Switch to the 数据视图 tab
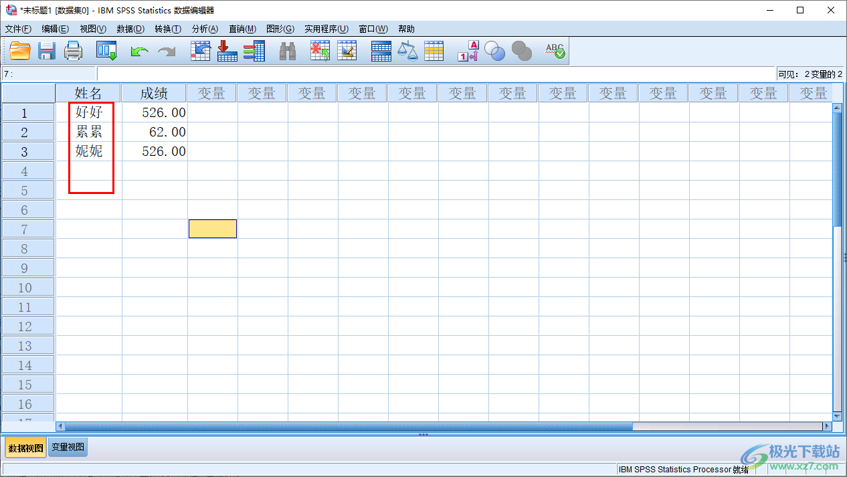This screenshot has height=477, width=847. tap(25, 448)
